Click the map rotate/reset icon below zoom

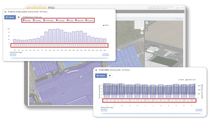[x=142, y=33]
